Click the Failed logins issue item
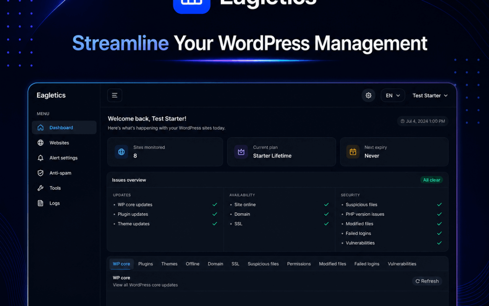Image resolution: width=489 pixels, height=306 pixels. click(x=358, y=233)
